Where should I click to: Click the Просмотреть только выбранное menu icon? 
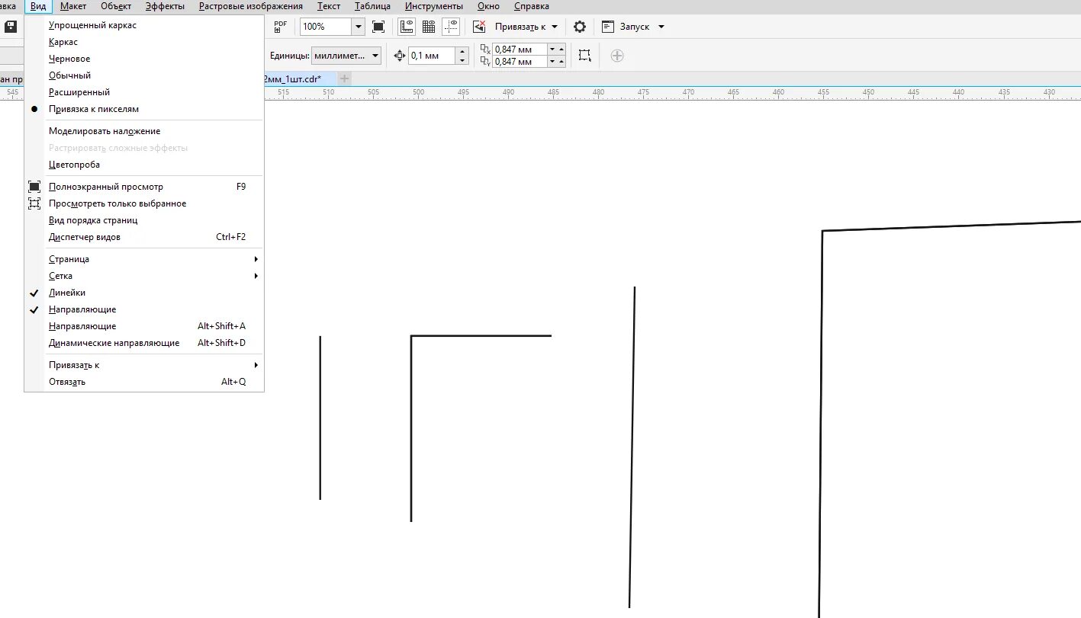click(x=34, y=203)
